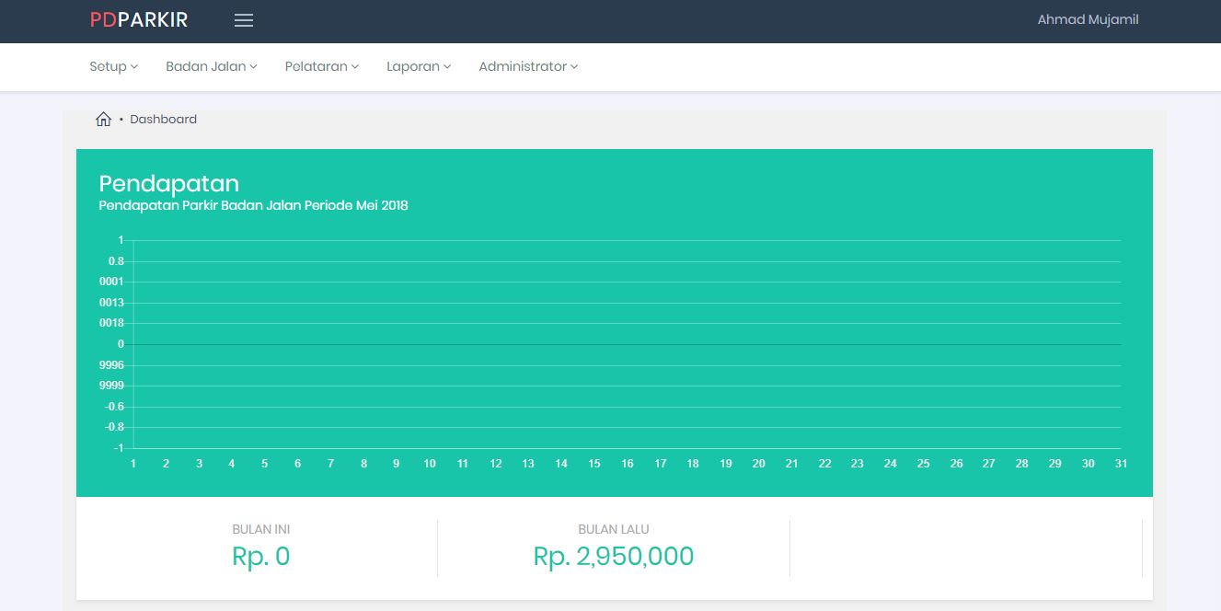Image resolution: width=1221 pixels, height=611 pixels.
Task: Click the home icon in breadcrumb
Action: point(103,120)
